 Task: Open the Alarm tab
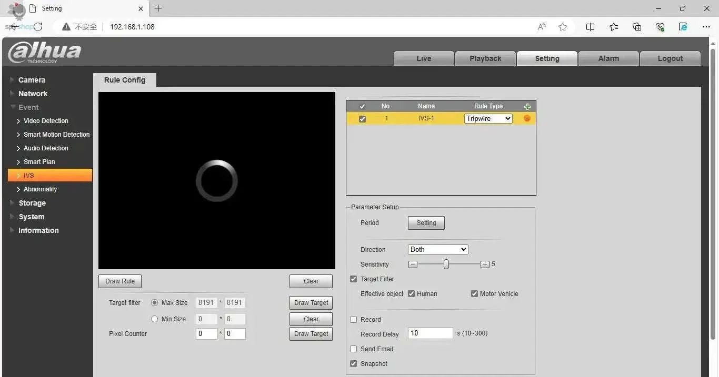point(608,58)
